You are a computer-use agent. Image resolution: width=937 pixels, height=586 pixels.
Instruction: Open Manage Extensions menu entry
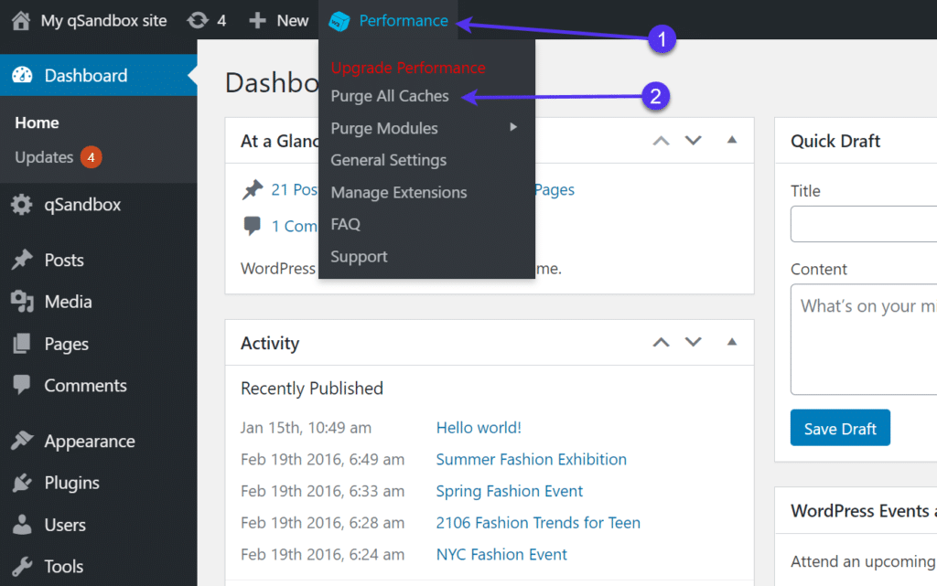click(398, 192)
